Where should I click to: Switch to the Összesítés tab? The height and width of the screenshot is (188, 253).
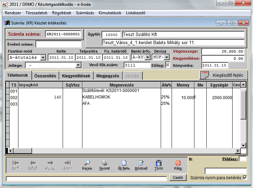coord(45,76)
